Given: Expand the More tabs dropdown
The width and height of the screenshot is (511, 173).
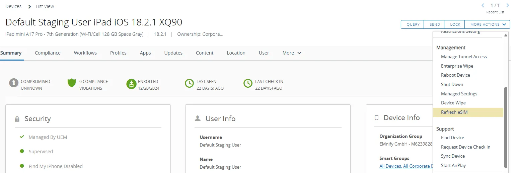Looking at the screenshot, I should [292, 53].
